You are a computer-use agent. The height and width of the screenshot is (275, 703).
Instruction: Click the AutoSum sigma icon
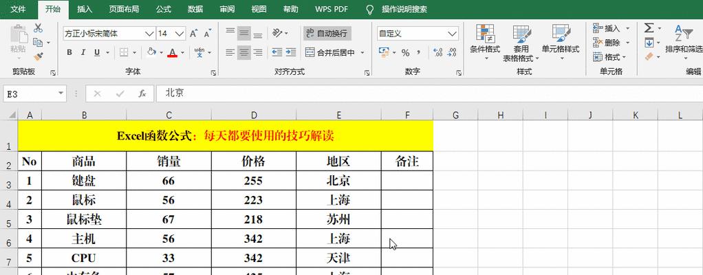point(649,27)
